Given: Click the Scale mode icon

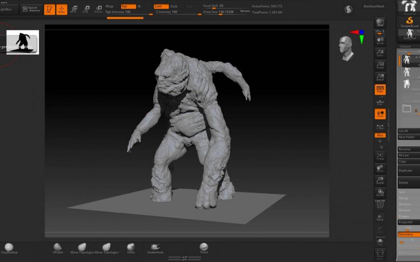Looking at the screenshot, I should (86, 9).
